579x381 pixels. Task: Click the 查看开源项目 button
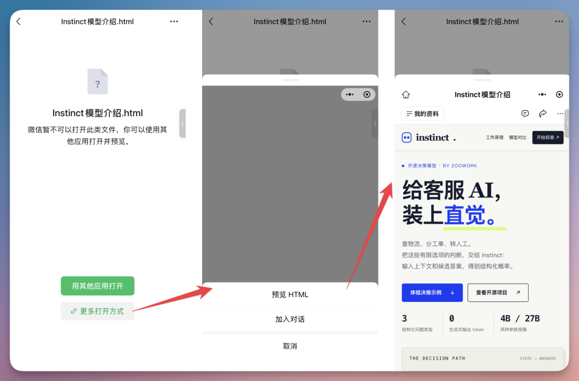pos(498,293)
